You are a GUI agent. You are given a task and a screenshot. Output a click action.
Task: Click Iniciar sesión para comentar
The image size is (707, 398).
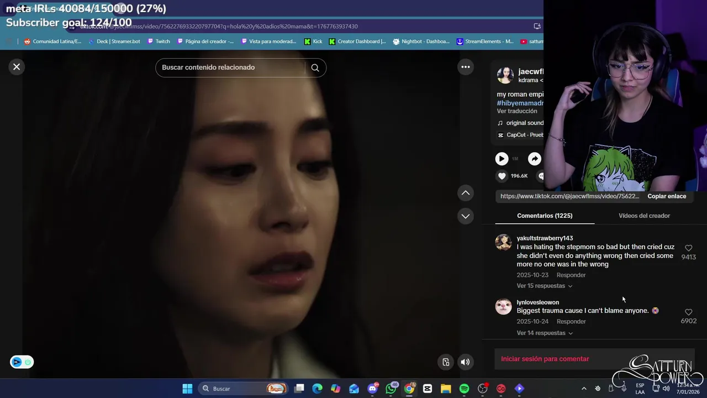545,359
